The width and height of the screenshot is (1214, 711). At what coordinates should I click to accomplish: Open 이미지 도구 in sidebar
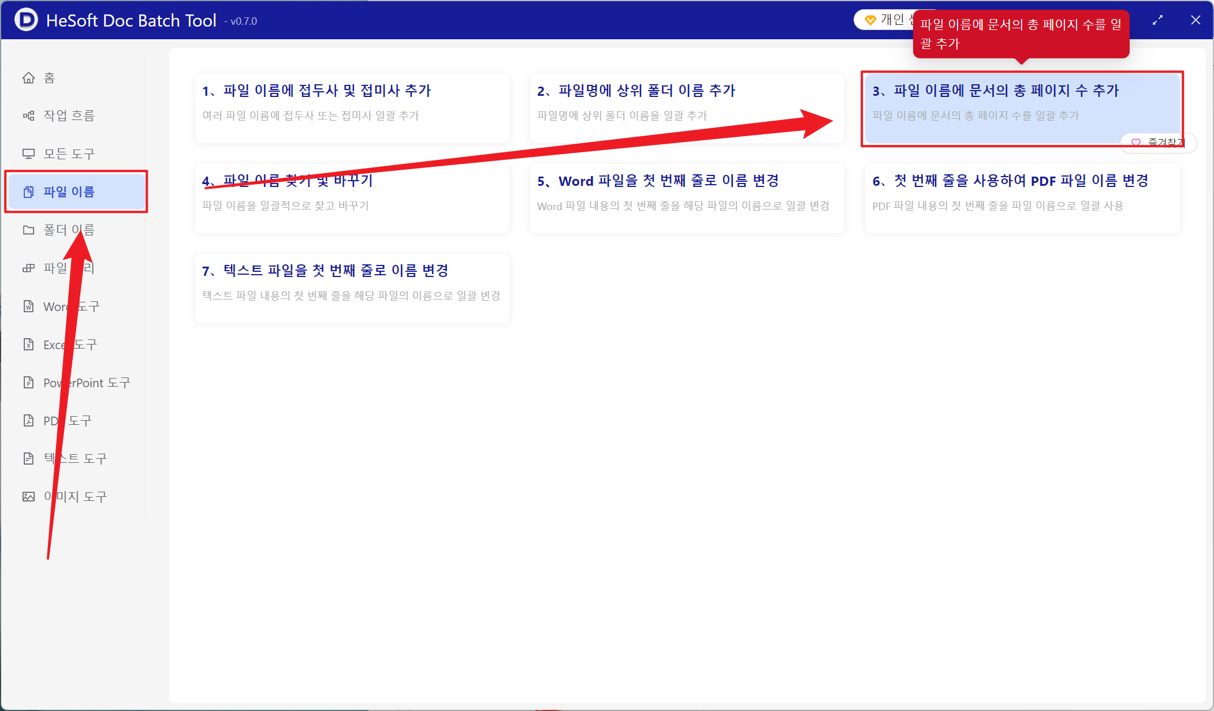[76, 496]
